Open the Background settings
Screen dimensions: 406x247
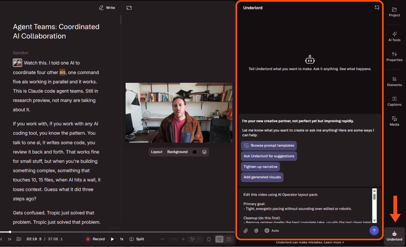point(177,152)
